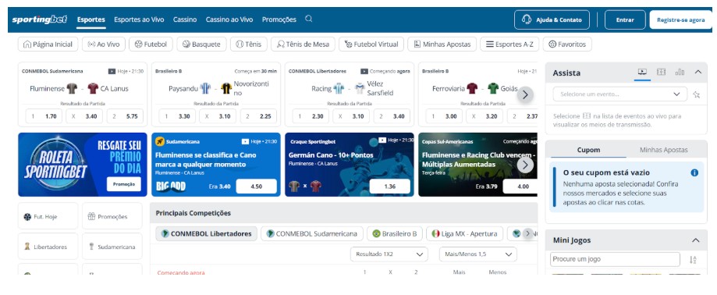Click the Goiás green jersey icon
This screenshot has height=295, width=717.
point(493,88)
